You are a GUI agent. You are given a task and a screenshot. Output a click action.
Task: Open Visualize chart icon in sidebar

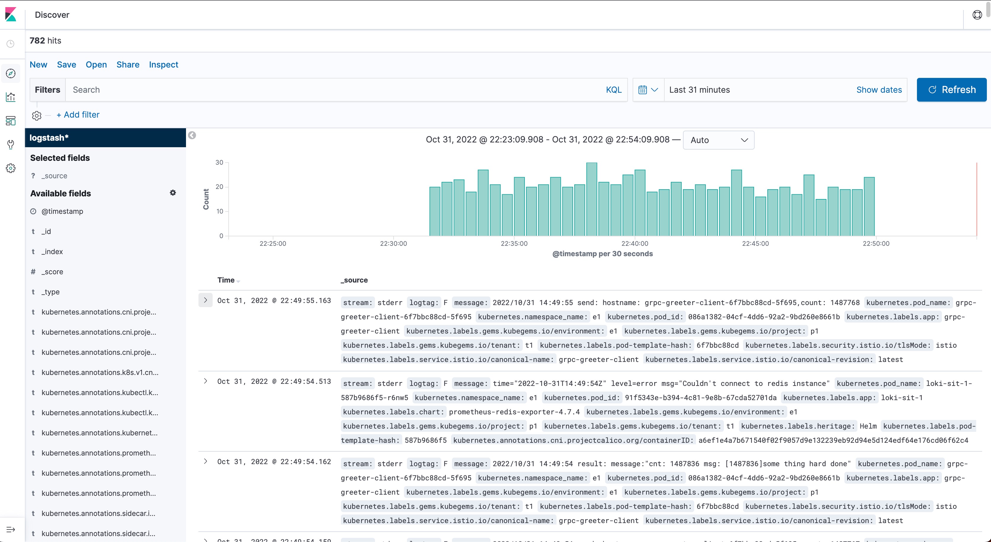(x=11, y=97)
